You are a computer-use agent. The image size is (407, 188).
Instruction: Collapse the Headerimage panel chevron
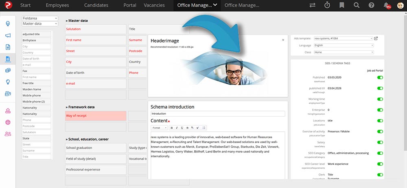[x=283, y=40]
